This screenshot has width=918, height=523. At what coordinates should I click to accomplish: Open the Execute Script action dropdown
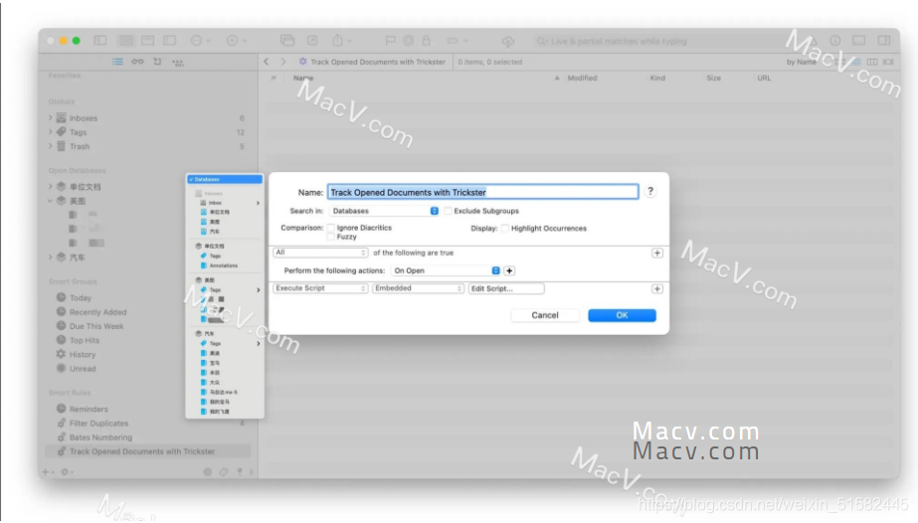click(x=320, y=288)
